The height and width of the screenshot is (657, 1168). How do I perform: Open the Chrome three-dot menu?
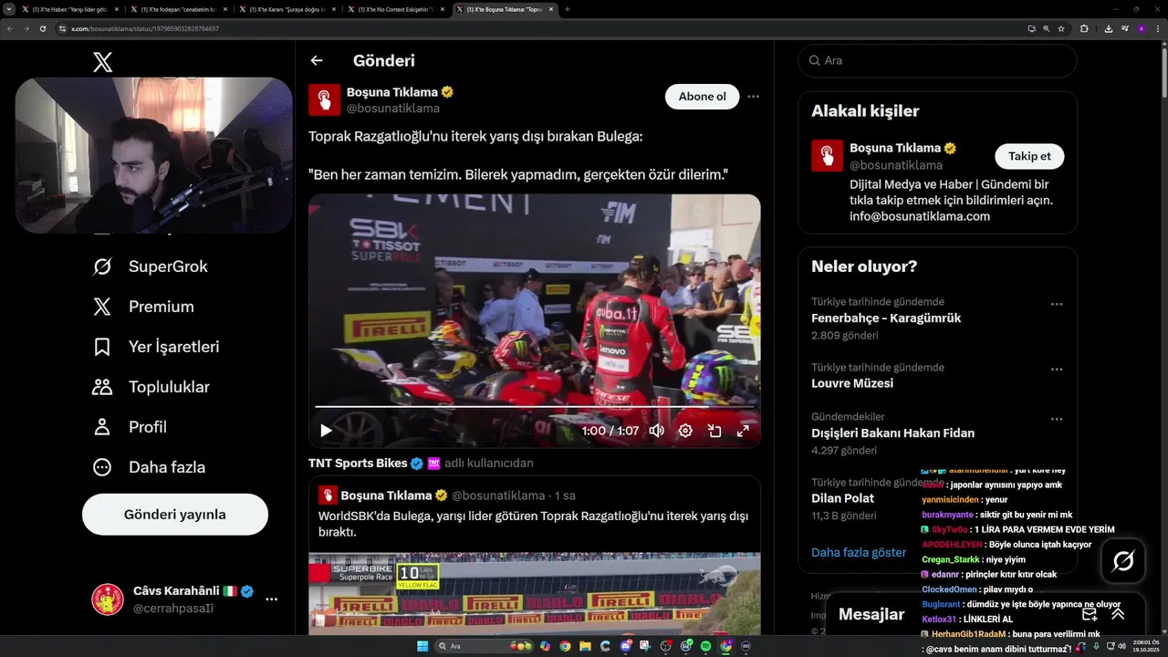pyautogui.click(x=1157, y=28)
